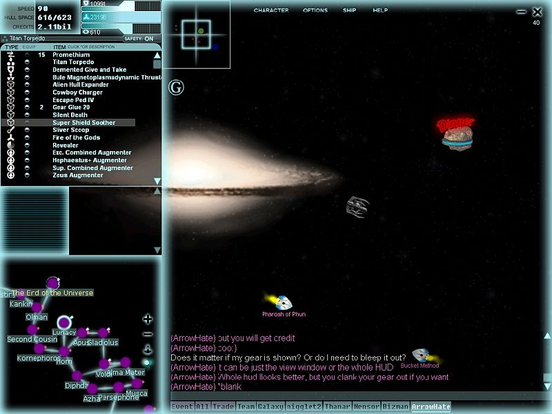Switch to the Trade chat tab
Viewport: 552px width, 414px height.
[x=222, y=407]
